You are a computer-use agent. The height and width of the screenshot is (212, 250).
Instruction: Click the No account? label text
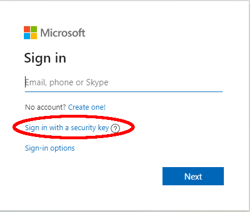coord(45,107)
